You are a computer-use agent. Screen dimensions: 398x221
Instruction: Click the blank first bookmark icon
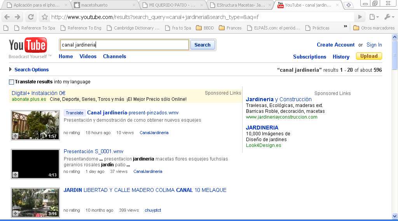pos(6,28)
